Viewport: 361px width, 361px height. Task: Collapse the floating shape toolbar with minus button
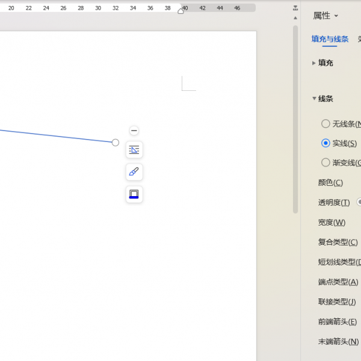(x=134, y=131)
